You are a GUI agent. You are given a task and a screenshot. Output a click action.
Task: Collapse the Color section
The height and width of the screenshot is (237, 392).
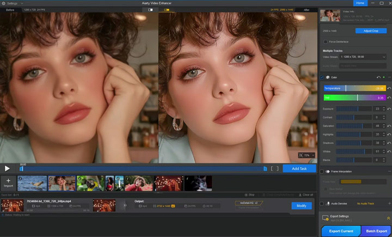389,77
